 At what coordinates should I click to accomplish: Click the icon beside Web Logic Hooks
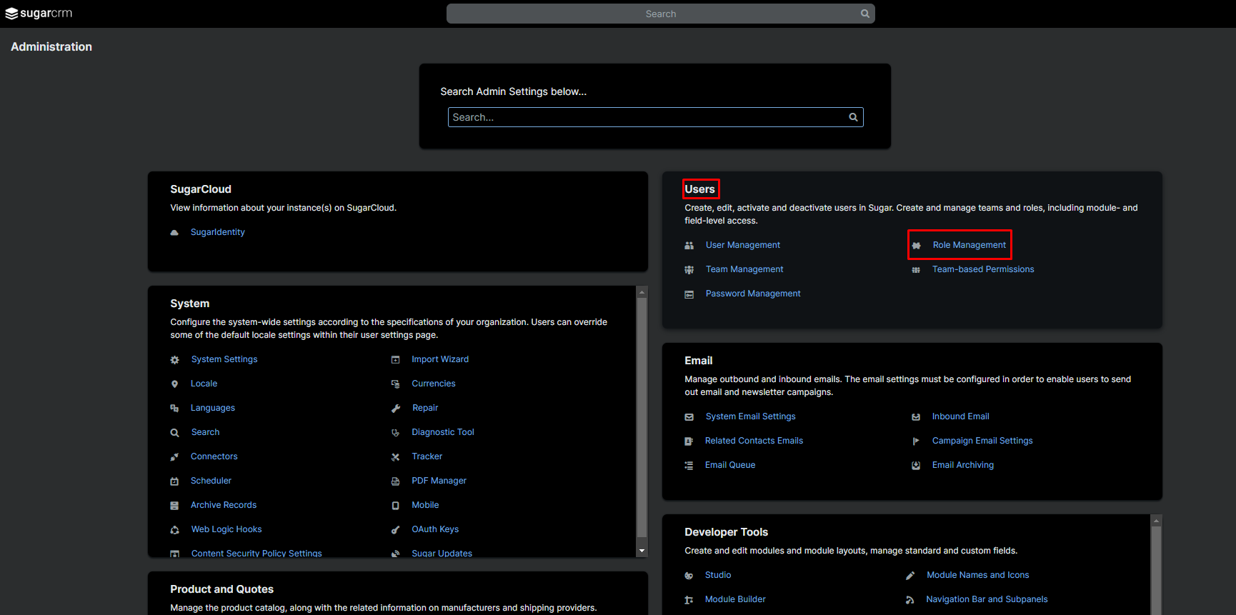(174, 530)
